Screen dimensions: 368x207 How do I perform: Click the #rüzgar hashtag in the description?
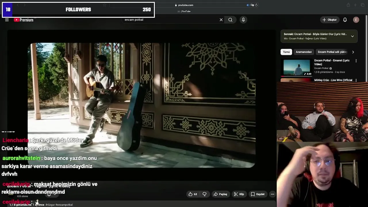point(50,205)
